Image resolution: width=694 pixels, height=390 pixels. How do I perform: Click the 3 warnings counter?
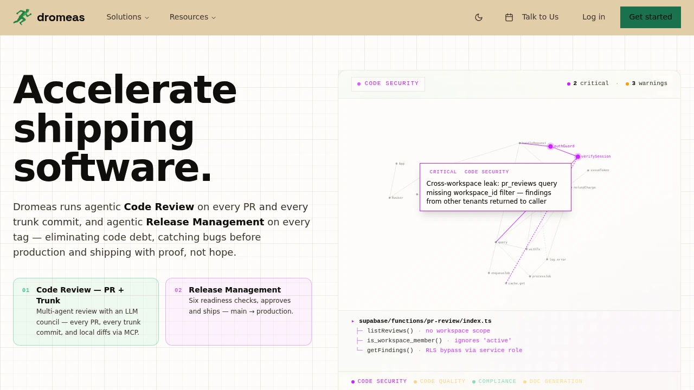point(646,83)
